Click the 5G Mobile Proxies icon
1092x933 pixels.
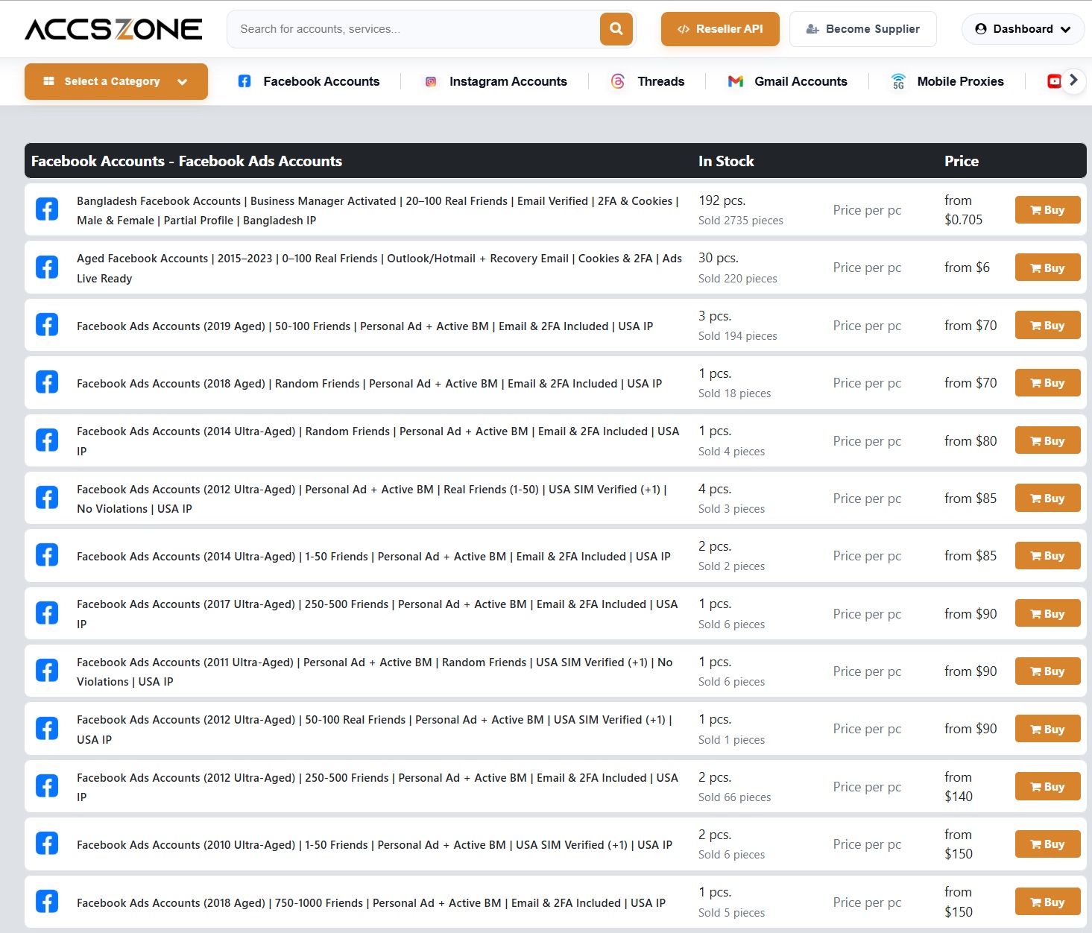click(899, 81)
